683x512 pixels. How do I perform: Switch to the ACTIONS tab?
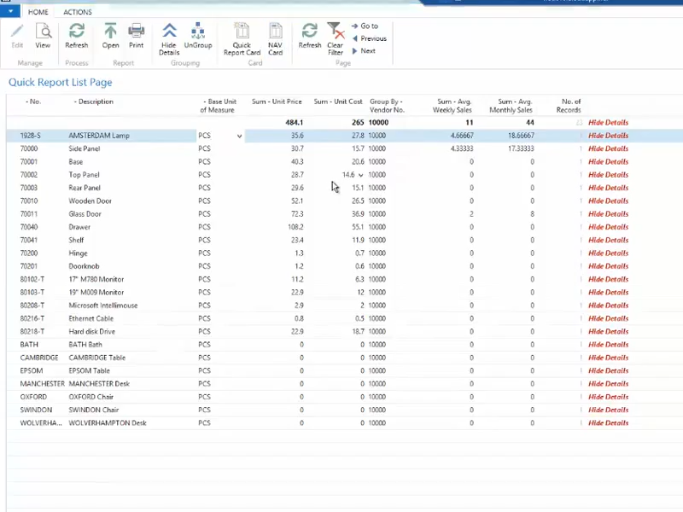click(77, 11)
